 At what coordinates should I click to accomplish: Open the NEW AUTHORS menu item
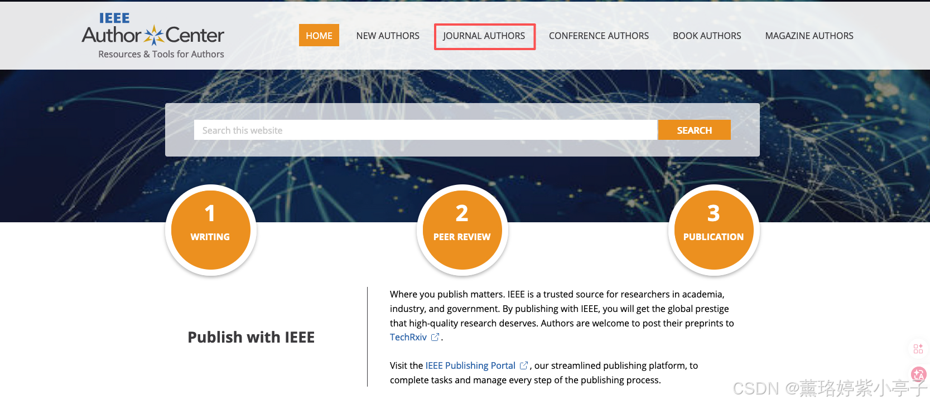(388, 36)
